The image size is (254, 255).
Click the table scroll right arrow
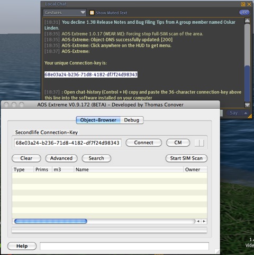click(x=204, y=221)
